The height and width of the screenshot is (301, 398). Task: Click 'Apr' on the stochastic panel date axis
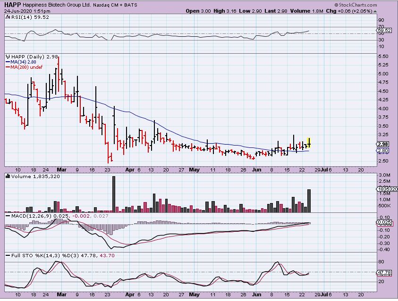pyautogui.click(x=130, y=295)
